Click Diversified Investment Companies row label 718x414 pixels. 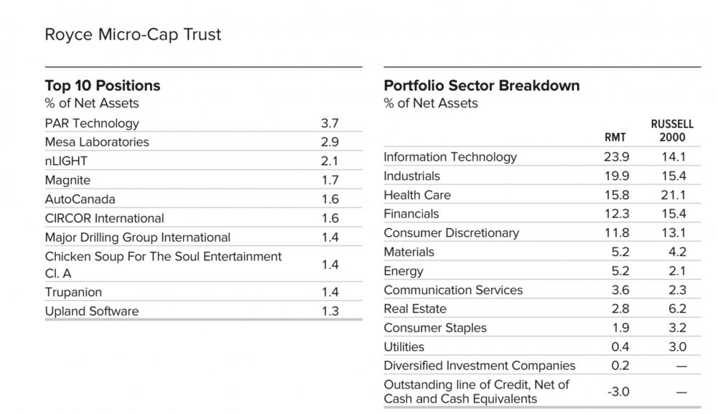click(480, 366)
